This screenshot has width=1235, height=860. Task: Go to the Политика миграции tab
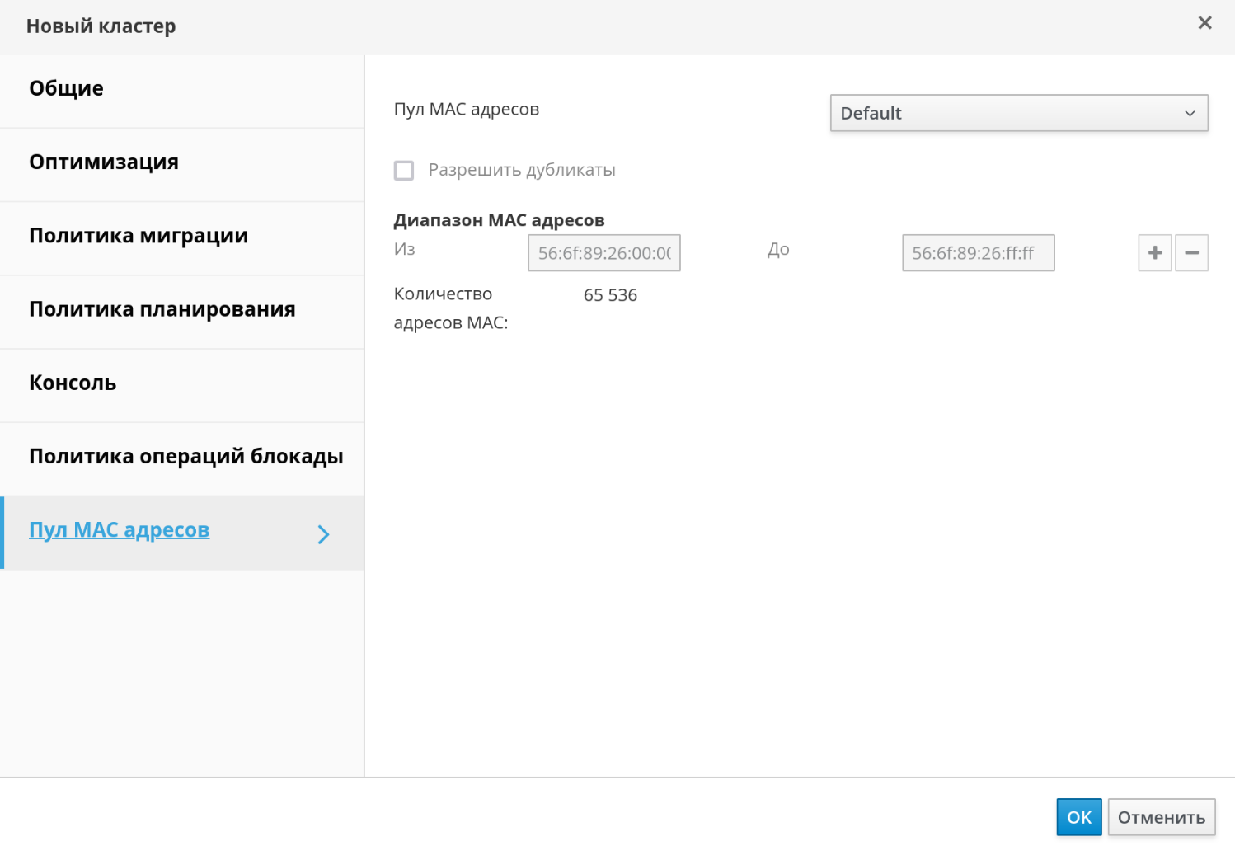point(139,236)
